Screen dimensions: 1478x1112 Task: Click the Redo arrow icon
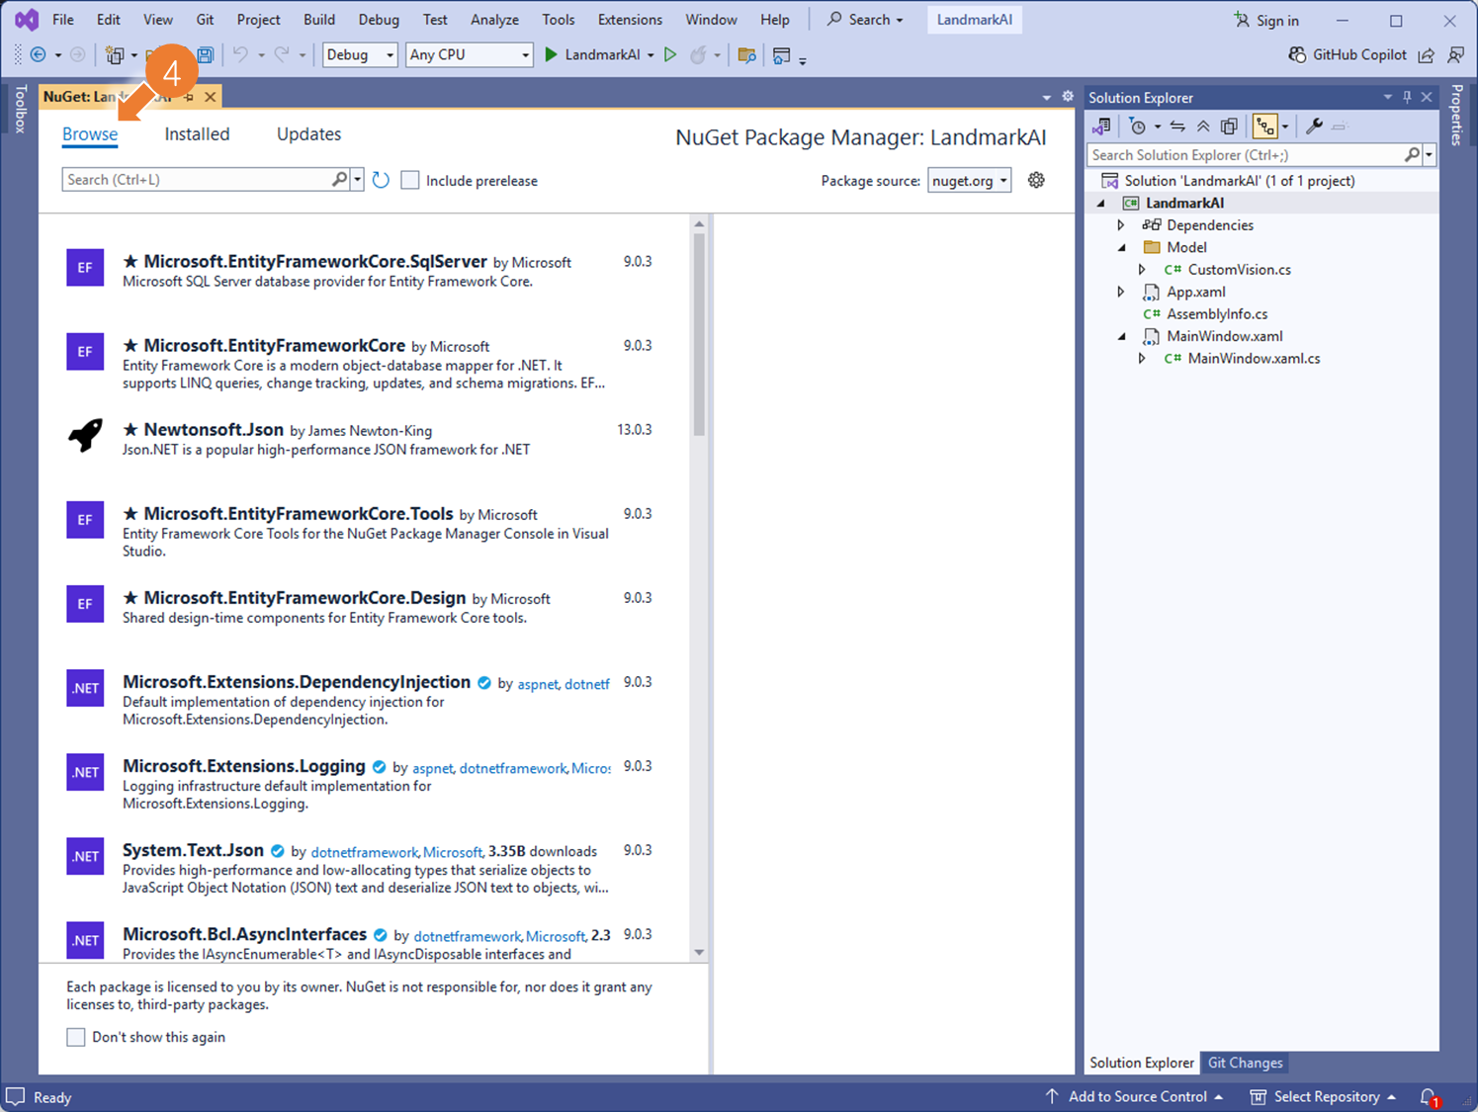pos(282,54)
